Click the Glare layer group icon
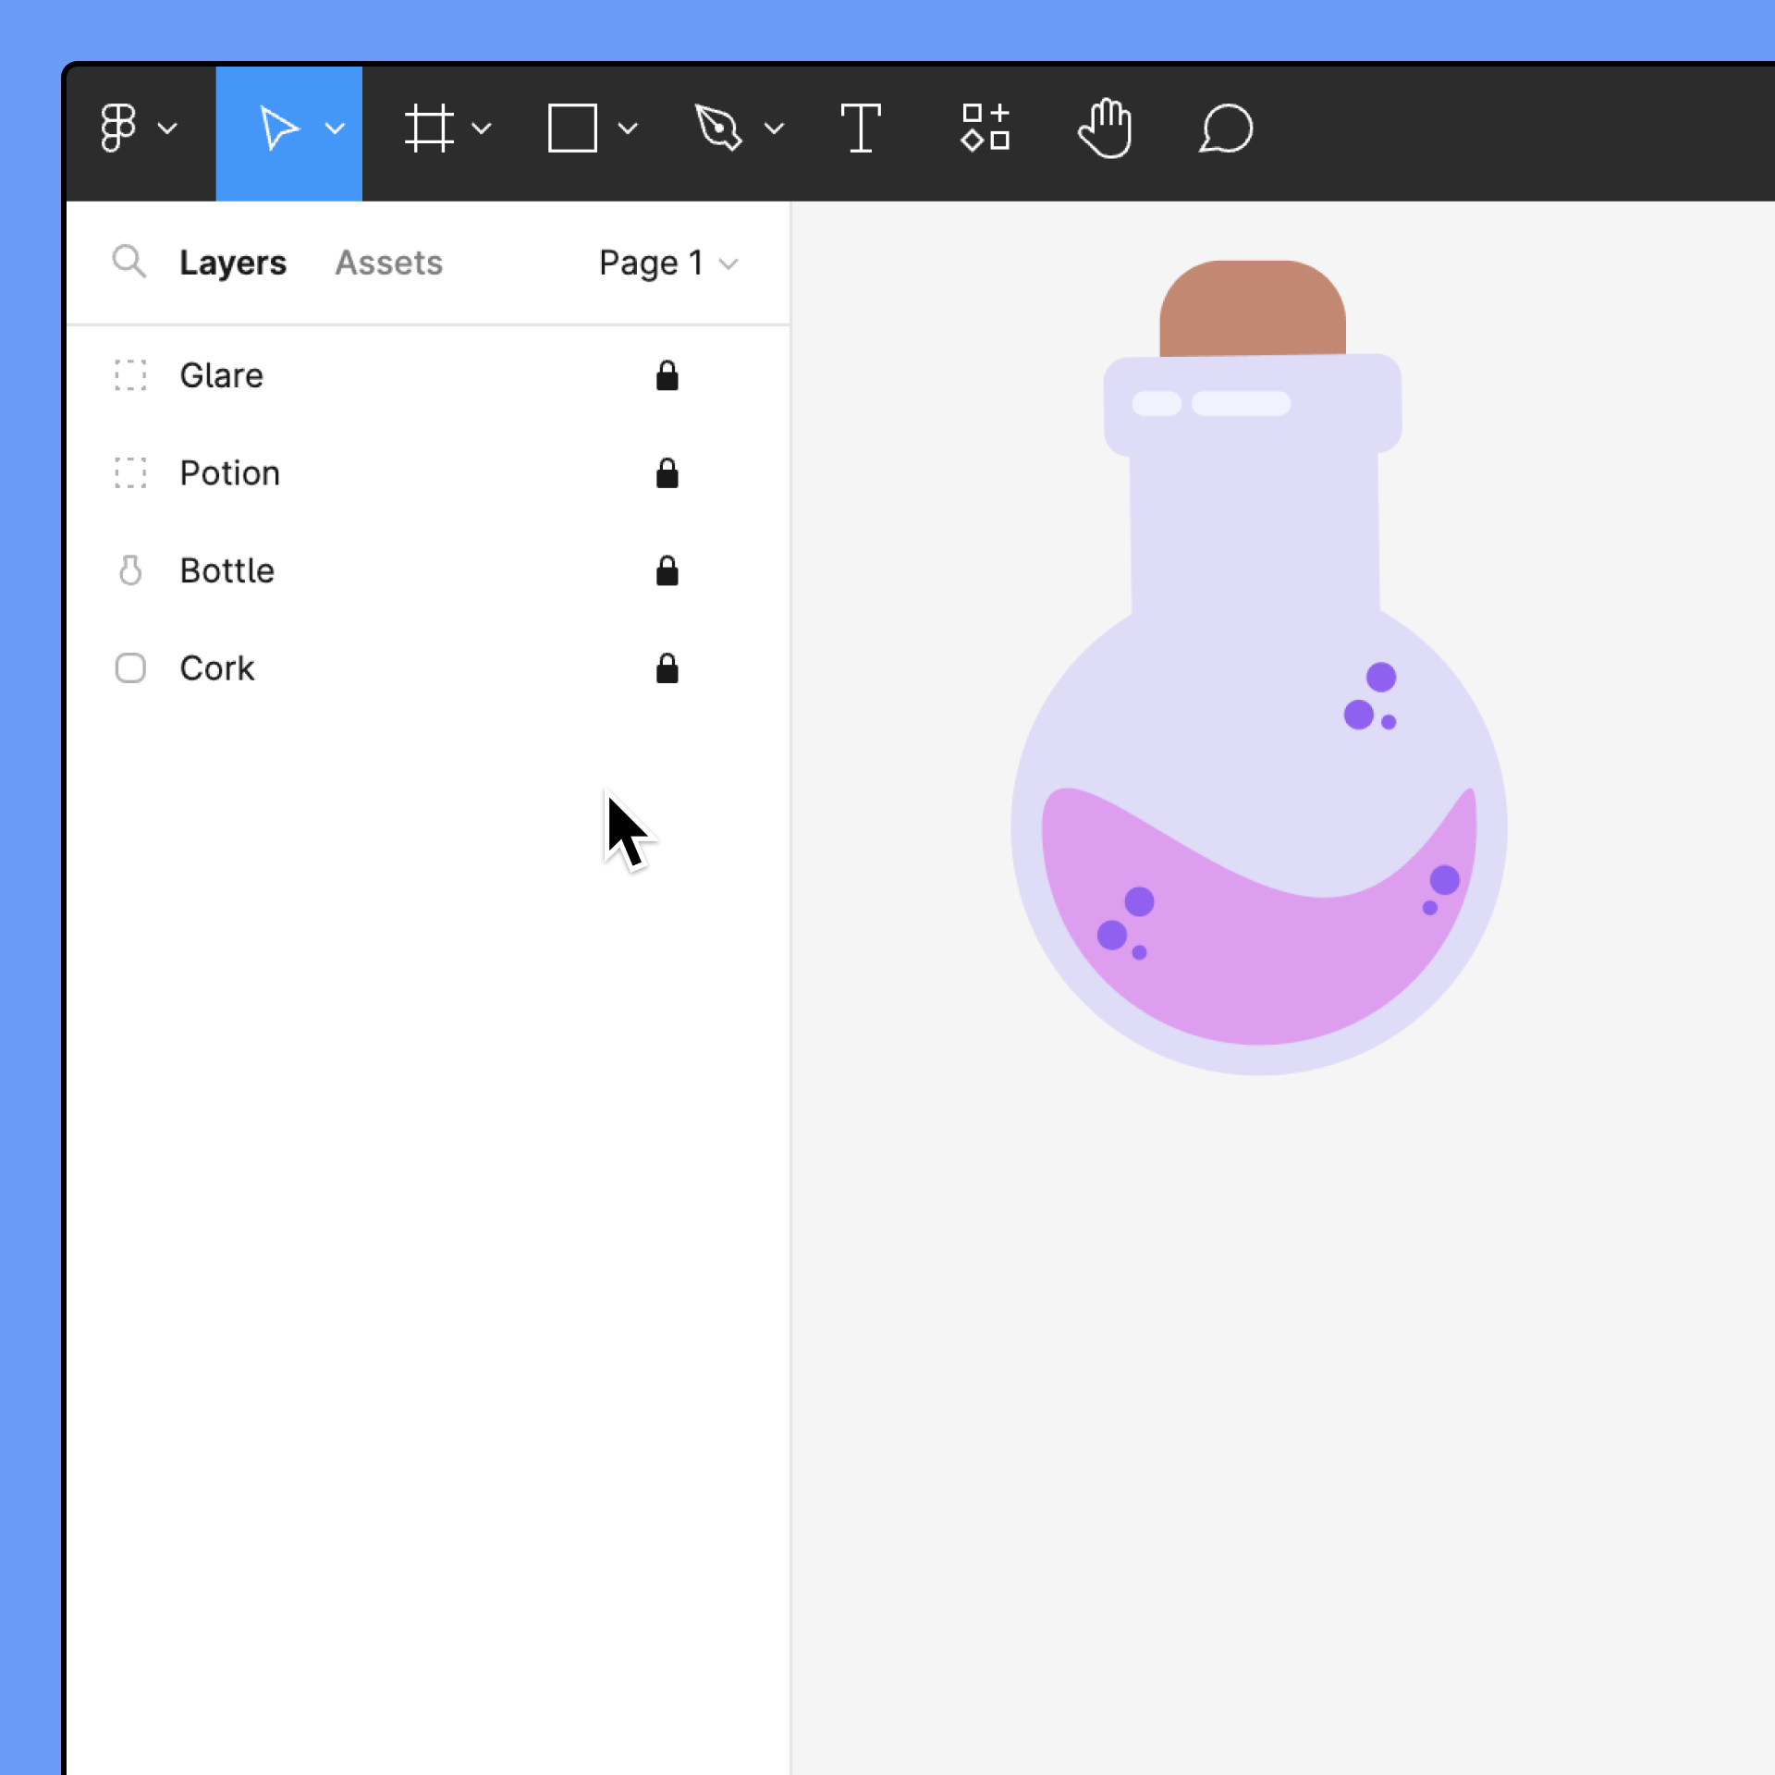Image resolution: width=1775 pixels, height=1775 pixels. [130, 375]
